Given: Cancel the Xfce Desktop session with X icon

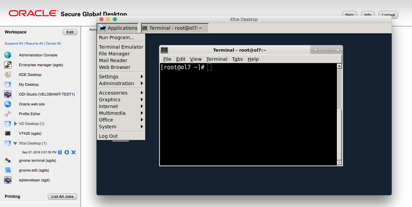Looking at the screenshot, I should pos(74,152).
